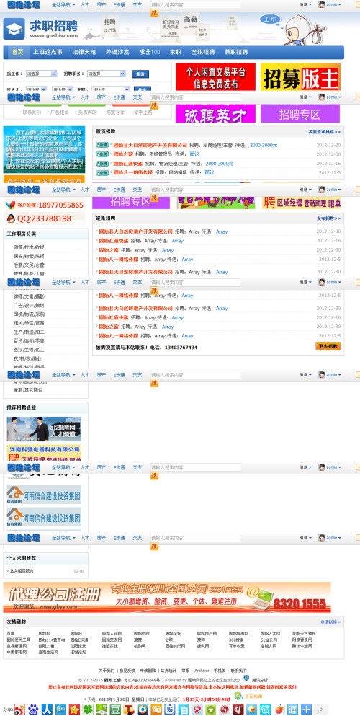Open the 找工作 category dropdown
Screen dimensions: 360x716
click(x=41, y=74)
